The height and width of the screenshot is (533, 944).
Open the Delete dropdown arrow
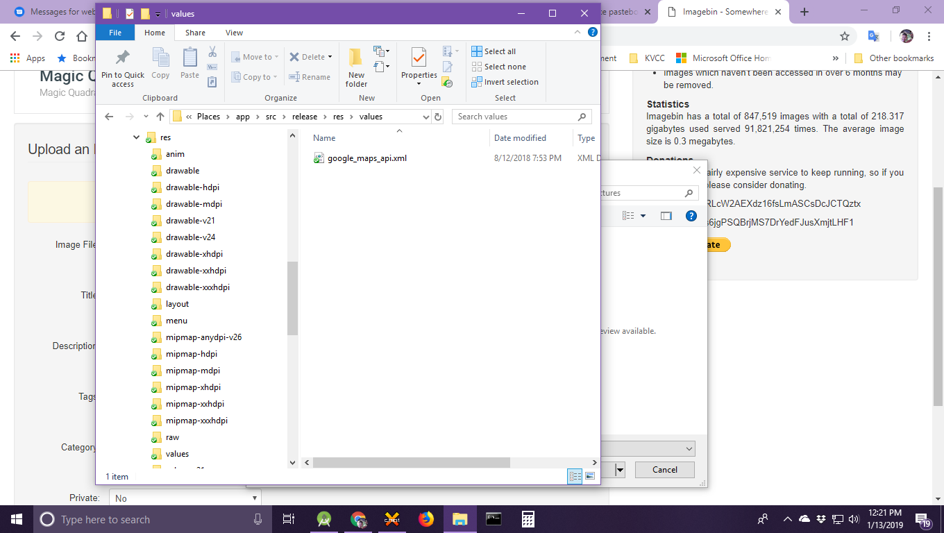[x=330, y=57]
